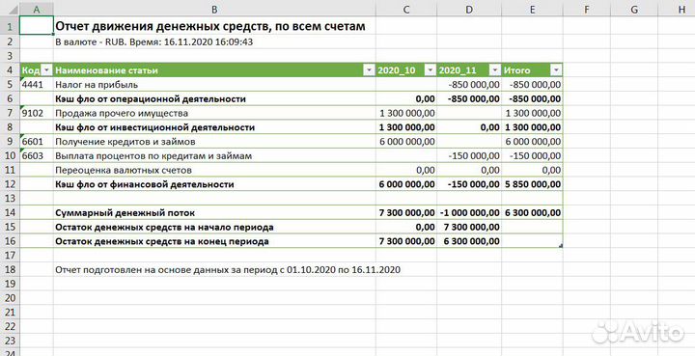Select column G header

[634, 9]
